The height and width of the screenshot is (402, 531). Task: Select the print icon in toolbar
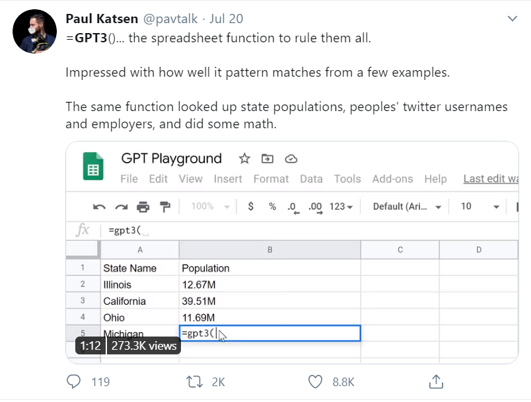click(143, 207)
